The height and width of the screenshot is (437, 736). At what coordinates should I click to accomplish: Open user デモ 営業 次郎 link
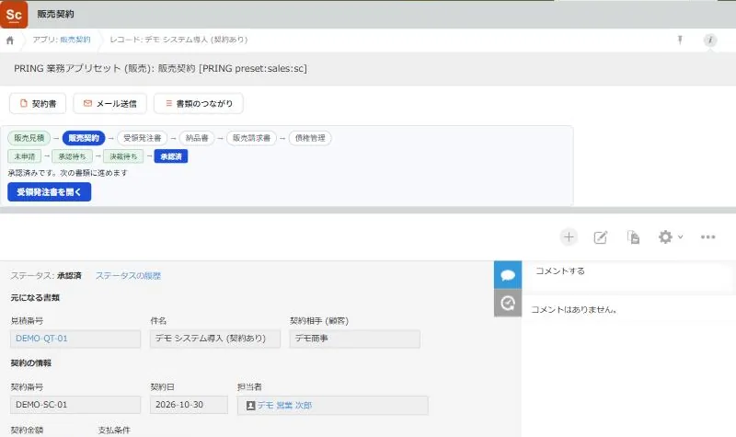click(284, 405)
